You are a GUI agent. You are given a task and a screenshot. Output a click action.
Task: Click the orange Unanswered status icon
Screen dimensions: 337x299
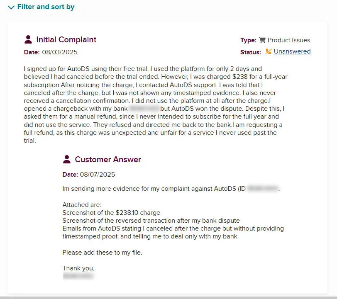[x=268, y=52]
